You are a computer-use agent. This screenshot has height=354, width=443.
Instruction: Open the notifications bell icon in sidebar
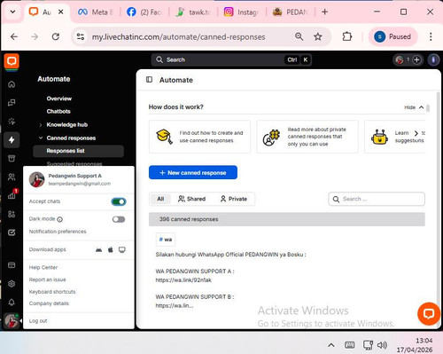pyautogui.click(x=12, y=303)
